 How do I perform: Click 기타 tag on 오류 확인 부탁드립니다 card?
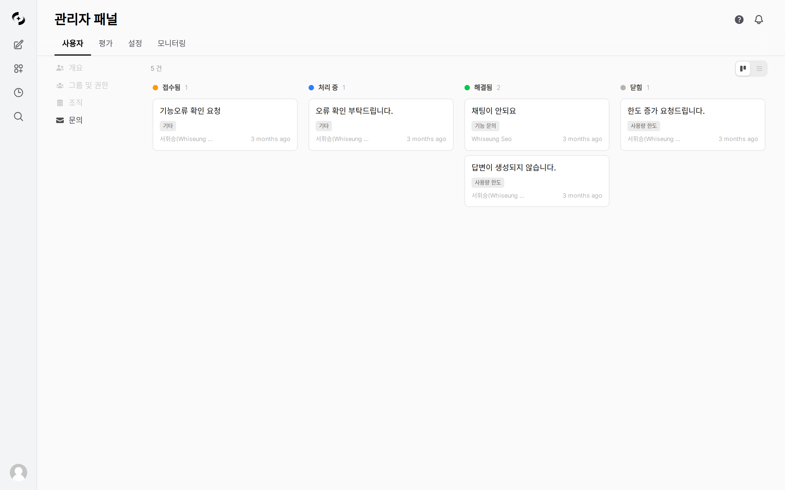pyautogui.click(x=324, y=126)
